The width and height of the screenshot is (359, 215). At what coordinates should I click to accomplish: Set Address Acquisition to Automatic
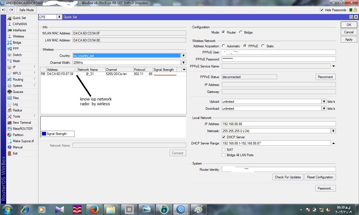[x=223, y=46]
